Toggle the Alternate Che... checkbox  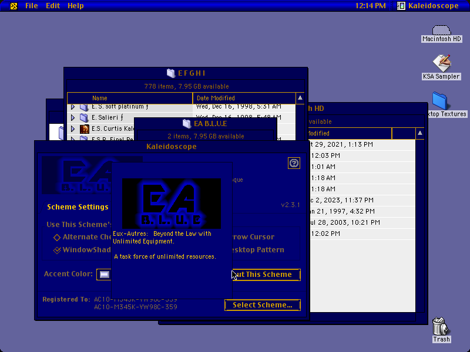click(x=56, y=238)
